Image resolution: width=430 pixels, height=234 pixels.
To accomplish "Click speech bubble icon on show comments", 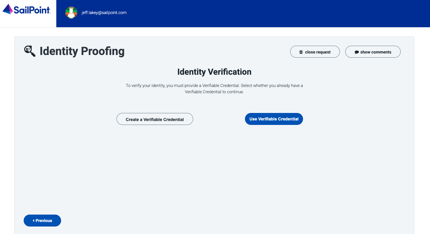I will (x=357, y=52).
